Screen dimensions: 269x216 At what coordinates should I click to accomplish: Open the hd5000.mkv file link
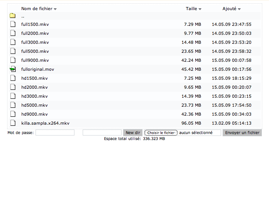point(34,105)
